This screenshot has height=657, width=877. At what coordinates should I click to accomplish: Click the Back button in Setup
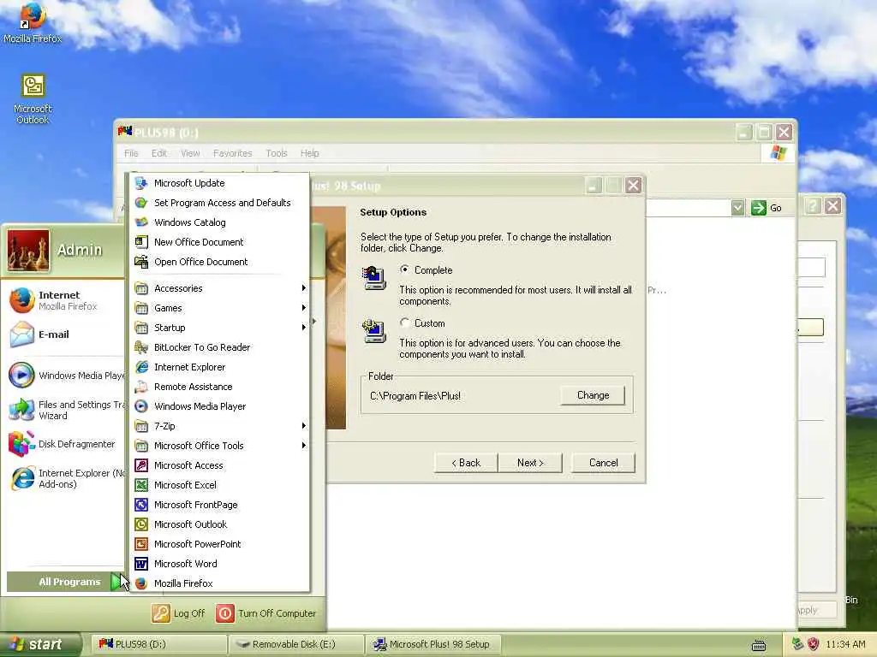click(466, 463)
